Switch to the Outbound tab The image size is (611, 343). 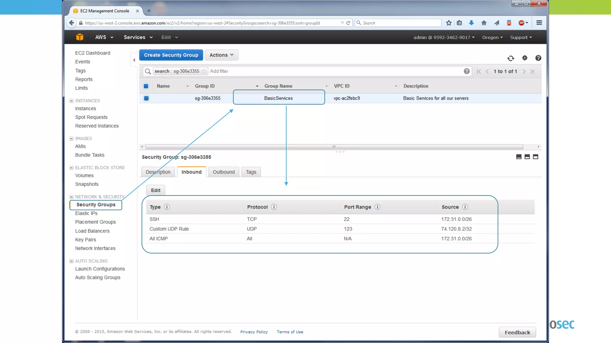coord(223,172)
